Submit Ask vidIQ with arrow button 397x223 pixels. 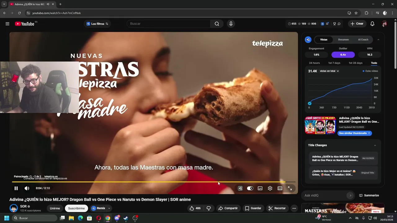pyautogui.click(x=350, y=195)
